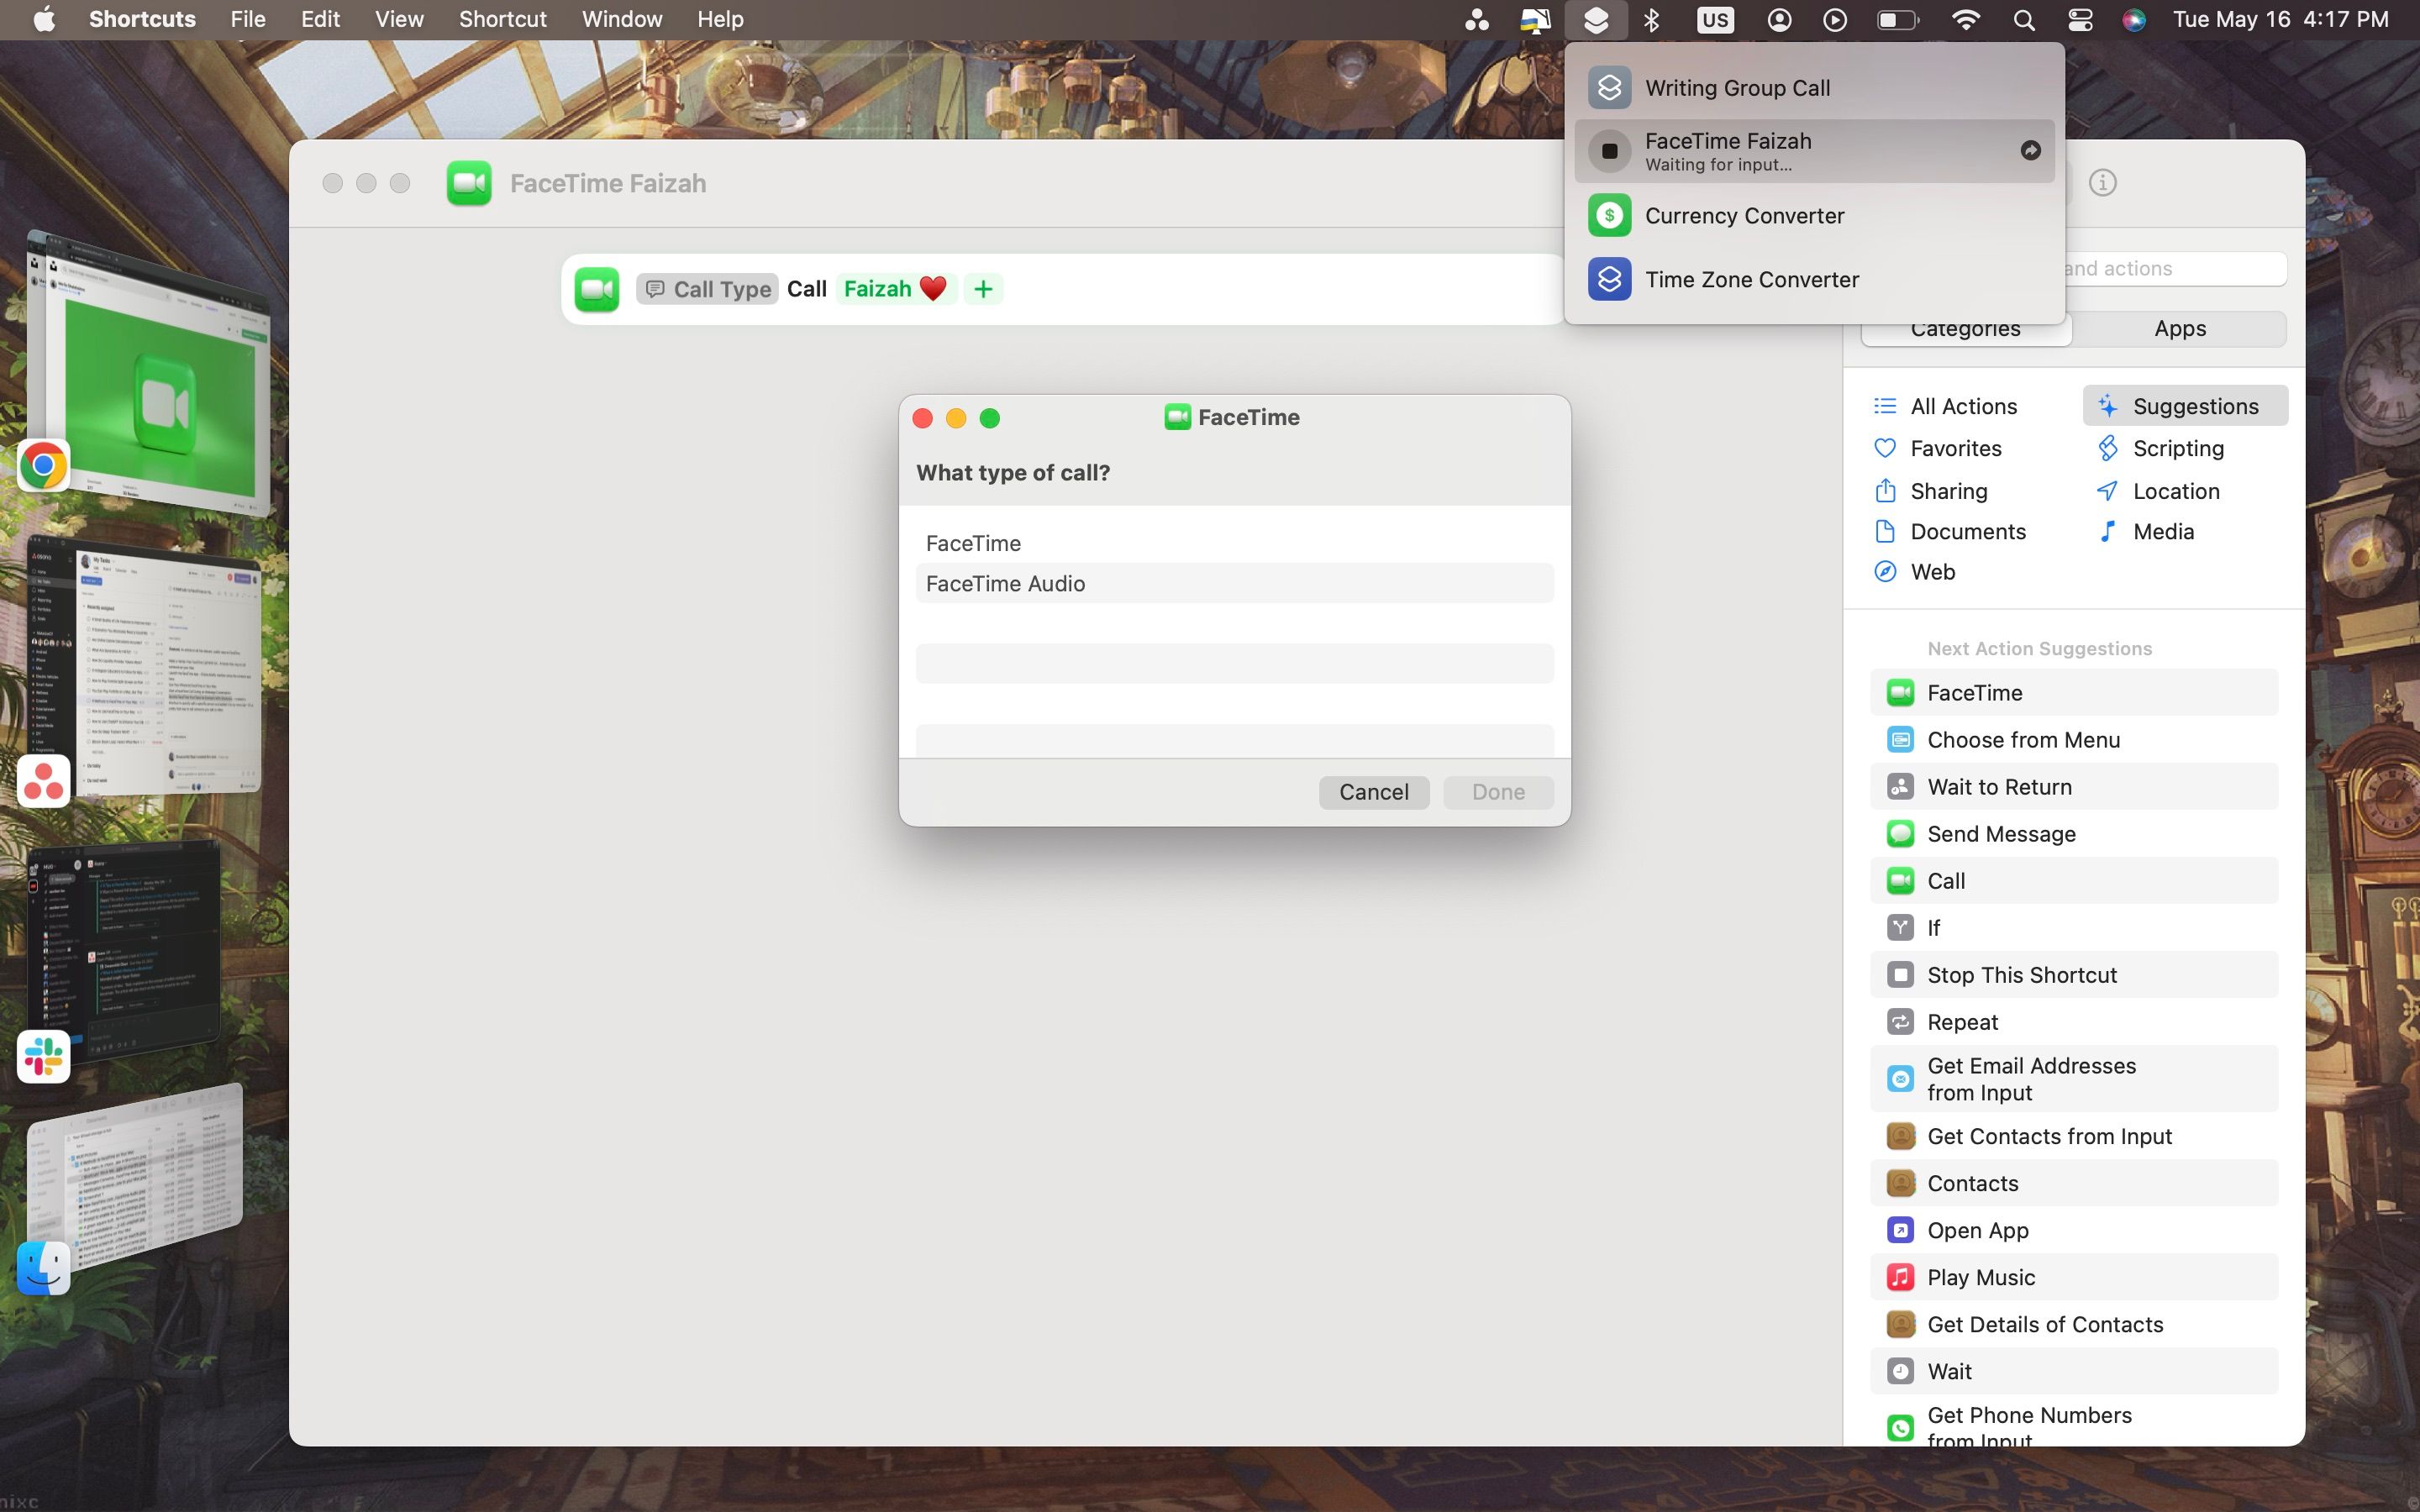The height and width of the screenshot is (1512, 2420).
Task: Run the Time Zone Converter shortcut
Action: pos(1814,280)
